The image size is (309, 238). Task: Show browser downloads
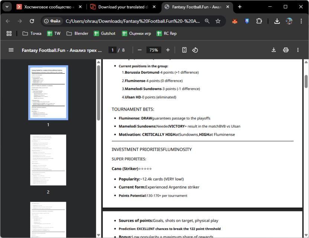click(277, 21)
